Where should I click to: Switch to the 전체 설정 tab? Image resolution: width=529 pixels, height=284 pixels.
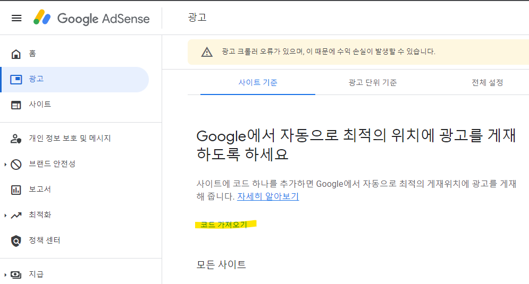point(487,82)
